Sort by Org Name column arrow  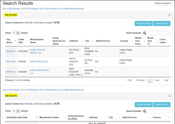pos(15,40)
